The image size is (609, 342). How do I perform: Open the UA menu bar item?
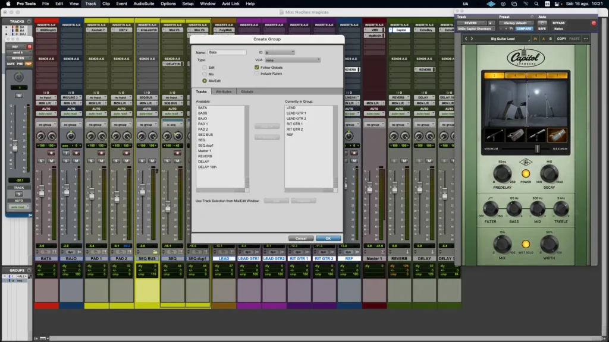465,4
